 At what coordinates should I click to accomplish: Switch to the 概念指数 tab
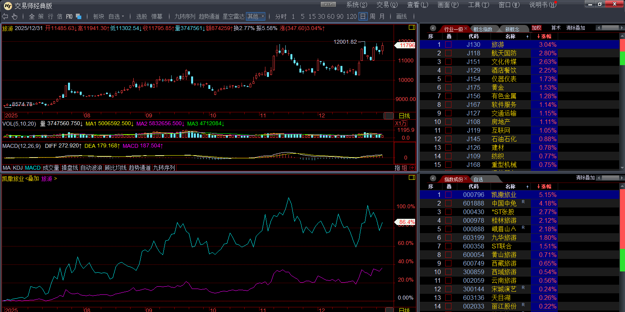point(483,29)
